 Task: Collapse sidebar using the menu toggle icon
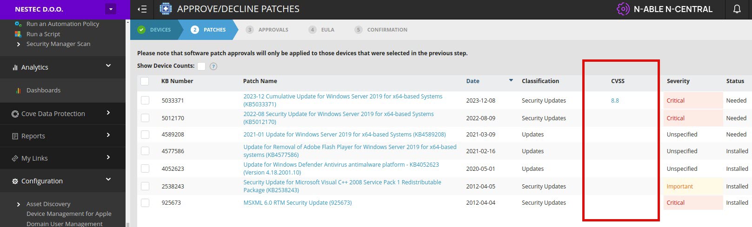tap(142, 9)
